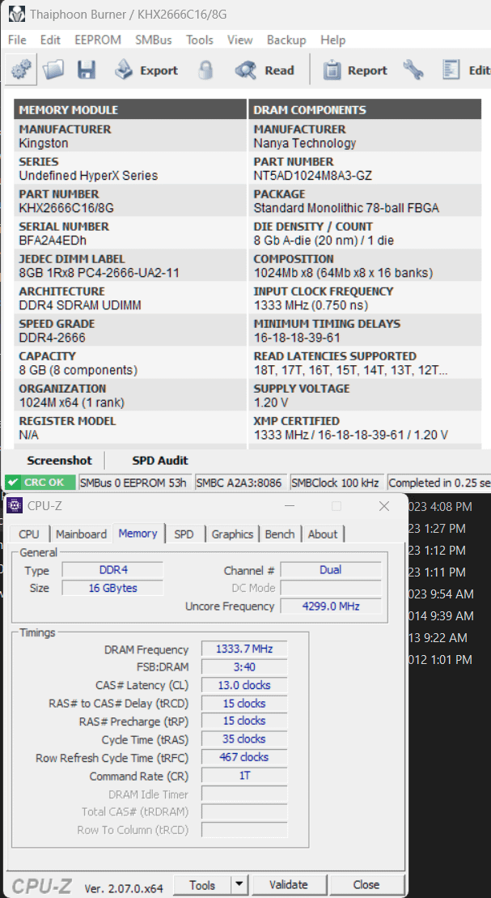Screen dimensions: 491x898
Task: Click the 8GB 1Rx8 PC4-2666-UA2-11 label
Action: pos(99,273)
